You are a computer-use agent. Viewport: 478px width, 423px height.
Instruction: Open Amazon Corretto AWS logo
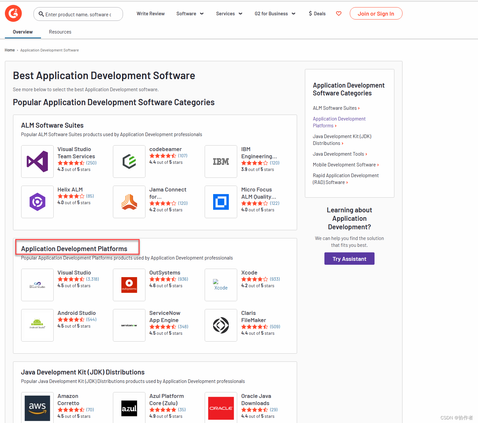pos(37,408)
